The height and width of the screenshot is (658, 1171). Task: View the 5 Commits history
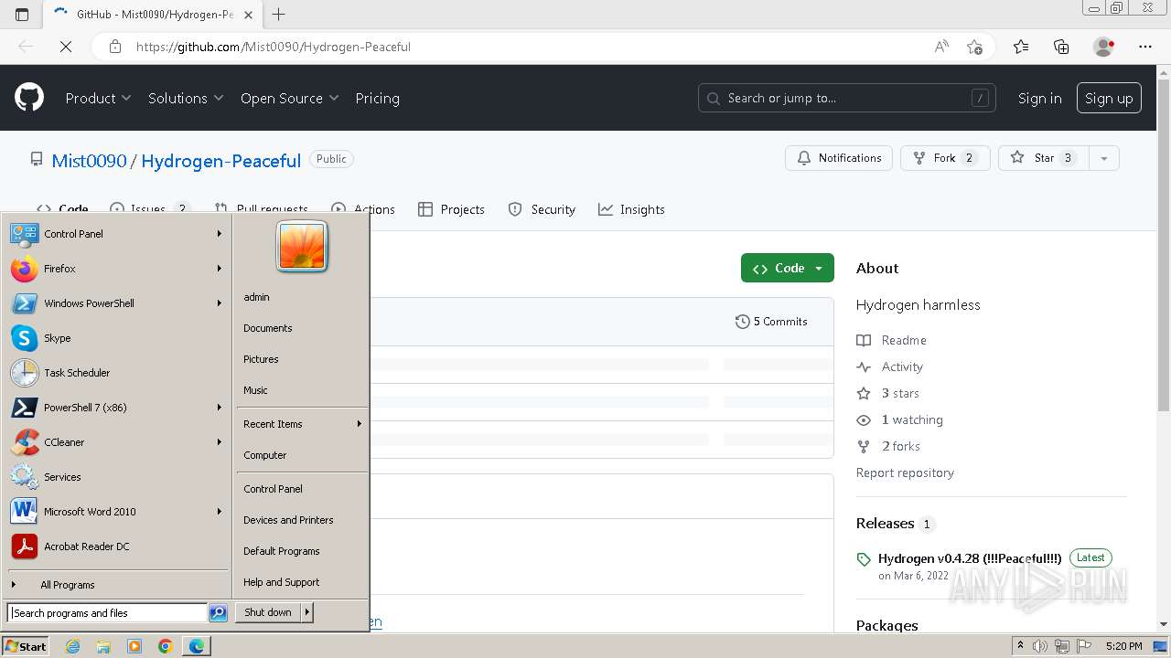[771, 322]
